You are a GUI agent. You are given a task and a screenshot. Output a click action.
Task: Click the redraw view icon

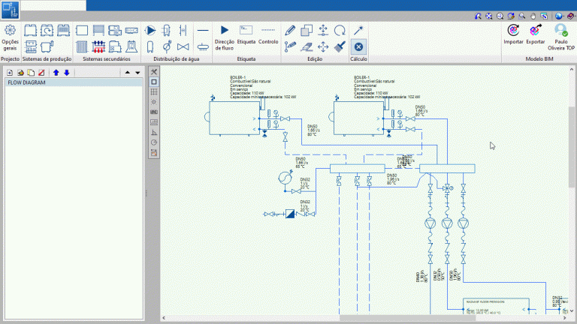coord(511,16)
